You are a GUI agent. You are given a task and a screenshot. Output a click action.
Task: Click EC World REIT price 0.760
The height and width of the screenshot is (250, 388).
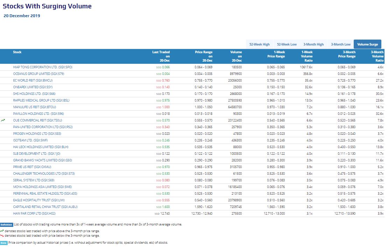pos(166,81)
